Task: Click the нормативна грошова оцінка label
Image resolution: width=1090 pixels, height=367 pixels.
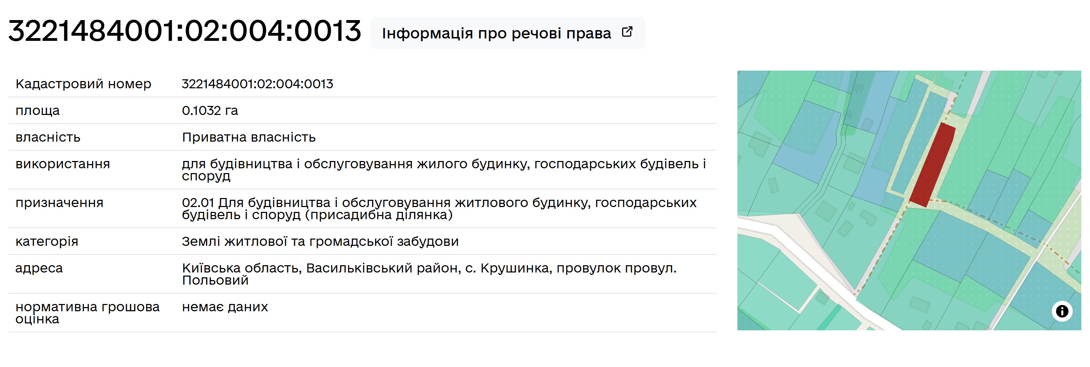Action: (x=87, y=312)
